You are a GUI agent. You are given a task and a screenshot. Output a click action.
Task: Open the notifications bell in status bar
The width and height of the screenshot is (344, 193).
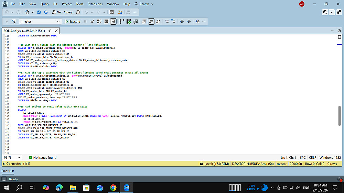(x=340, y=179)
